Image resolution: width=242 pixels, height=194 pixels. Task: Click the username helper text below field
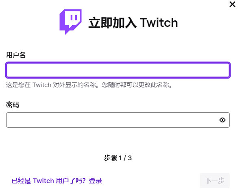pos(89,85)
